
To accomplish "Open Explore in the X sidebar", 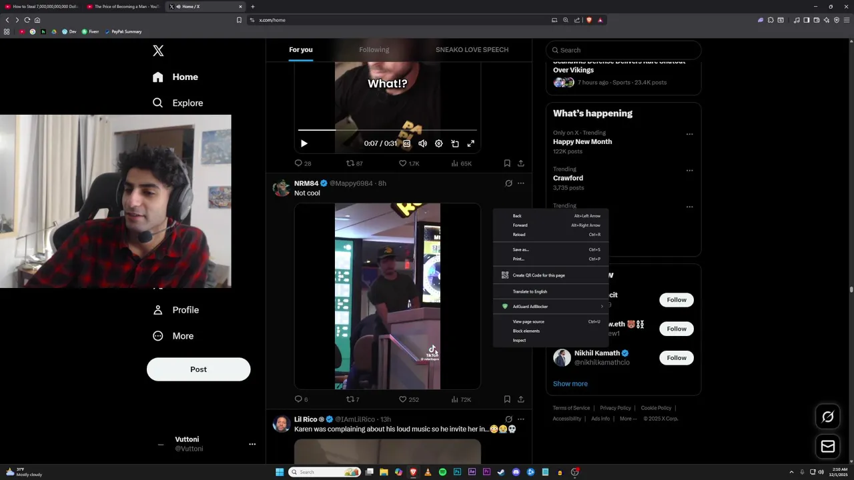I will point(177,103).
